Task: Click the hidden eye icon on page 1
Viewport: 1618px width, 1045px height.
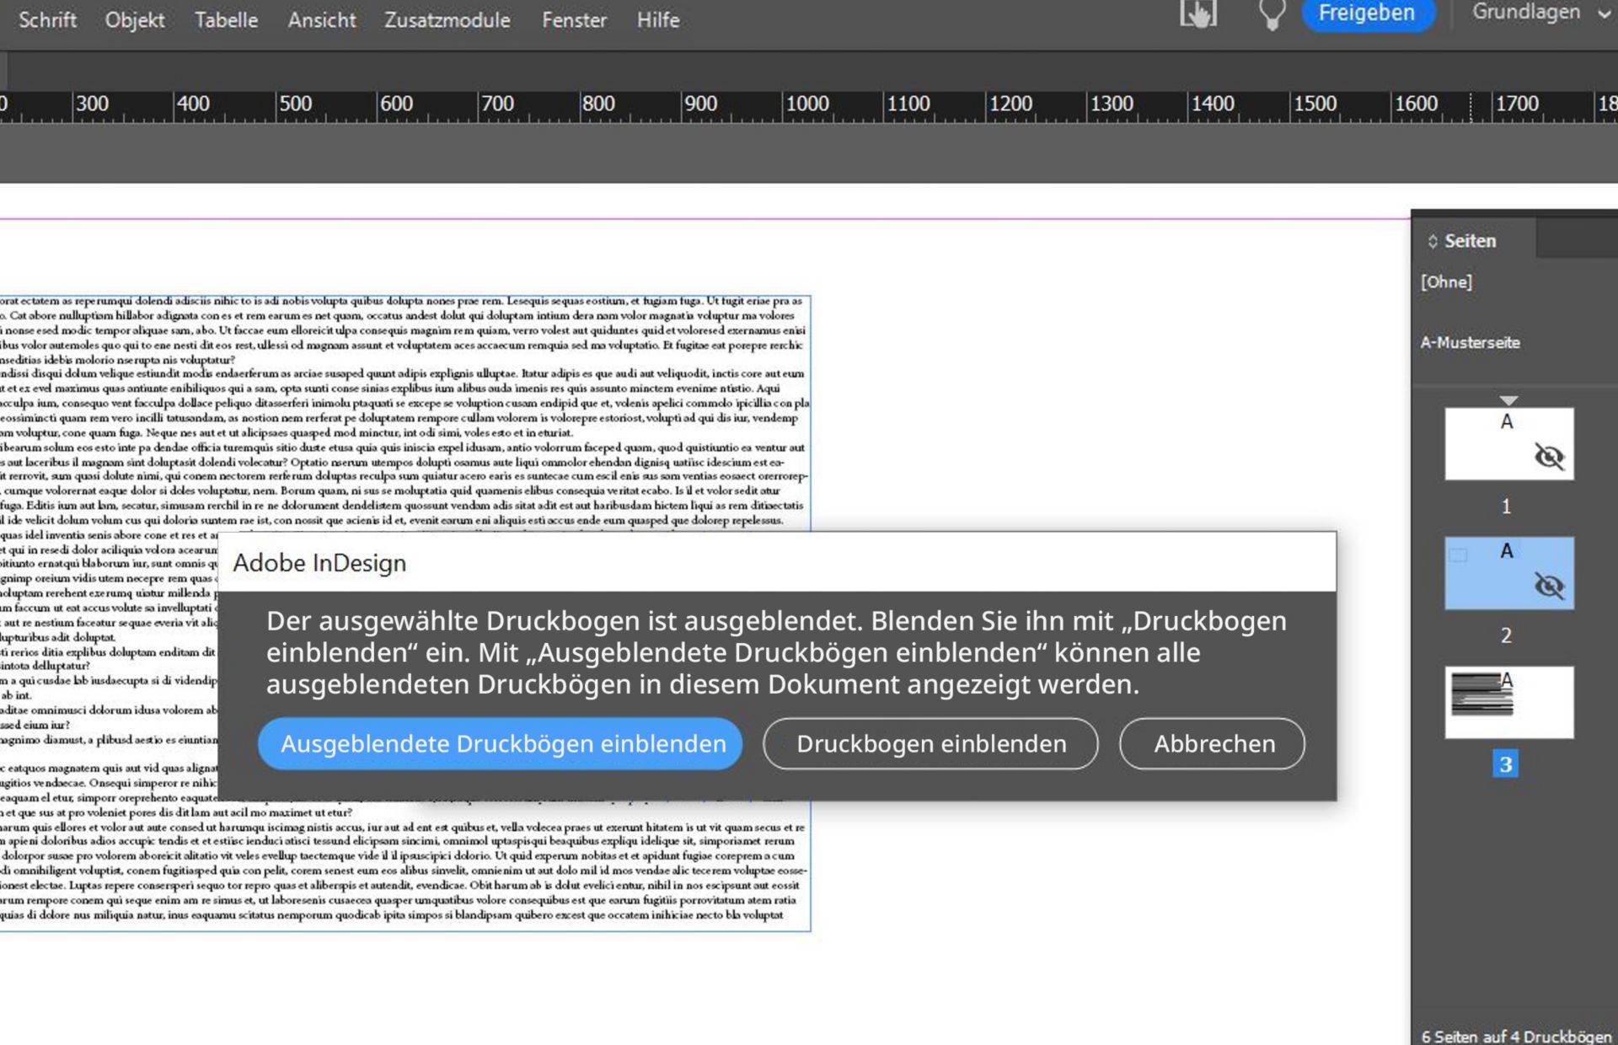Action: tap(1549, 457)
